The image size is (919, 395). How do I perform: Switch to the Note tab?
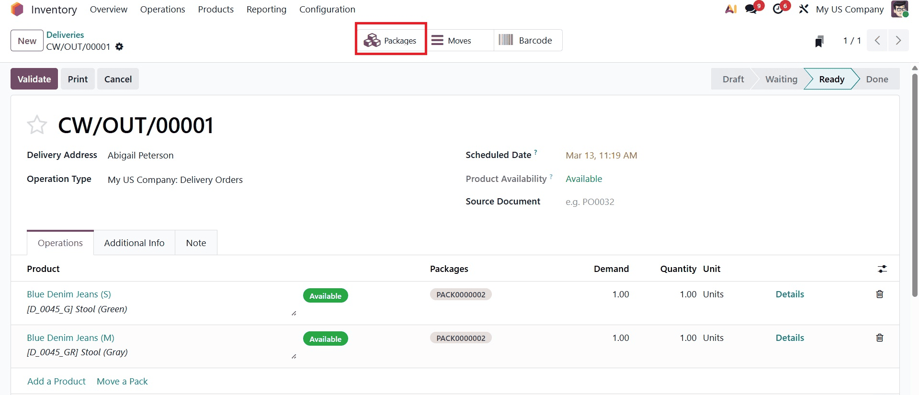(x=196, y=243)
